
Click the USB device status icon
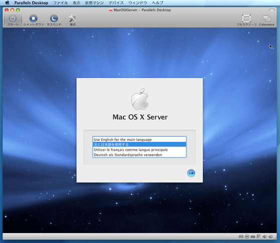point(270,236)
